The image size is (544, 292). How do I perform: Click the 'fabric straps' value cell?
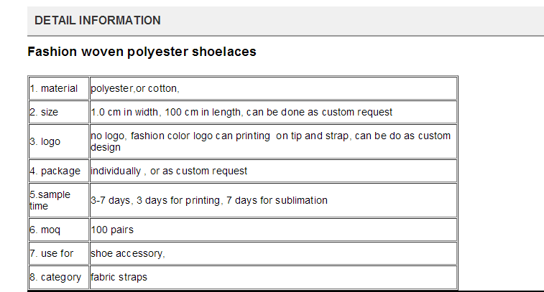(x=273, y=277)
